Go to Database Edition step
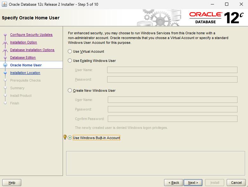Viewport: 248px width, 187px height. point(23,57)
